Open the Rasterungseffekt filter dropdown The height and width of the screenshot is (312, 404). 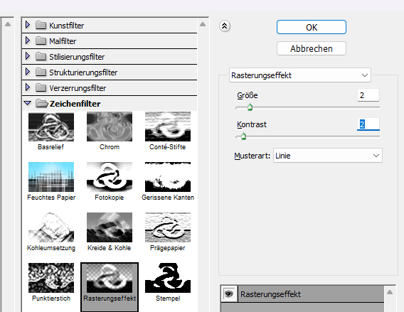point(300,75)
